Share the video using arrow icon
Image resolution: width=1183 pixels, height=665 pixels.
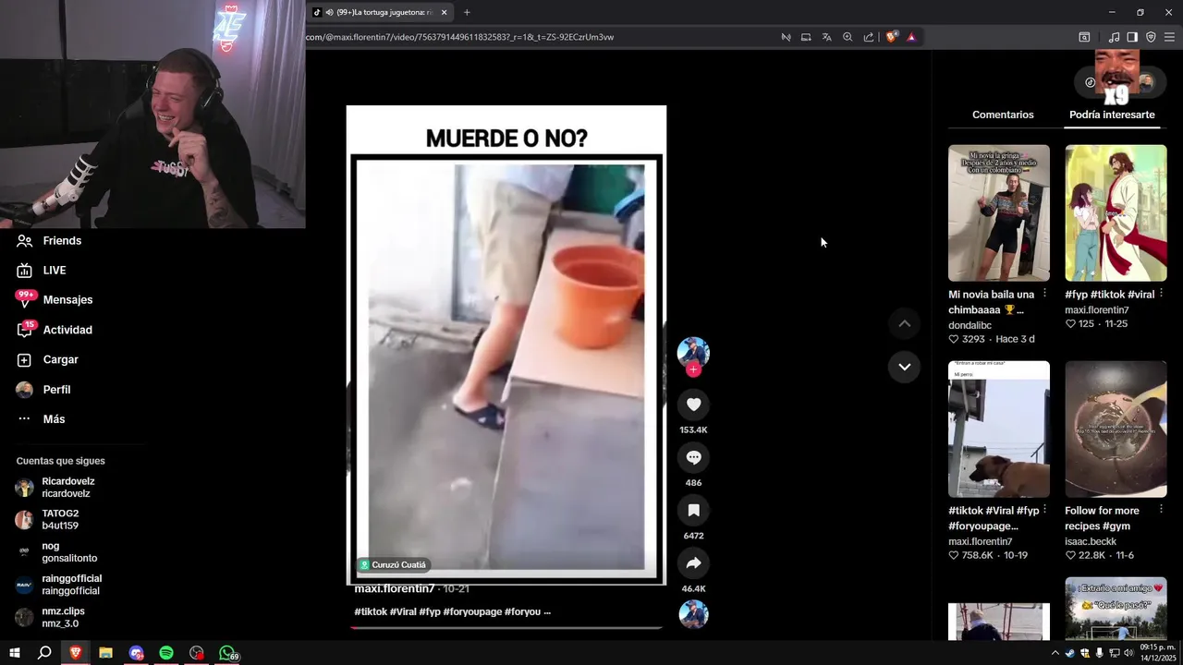(x=693, y=563)
